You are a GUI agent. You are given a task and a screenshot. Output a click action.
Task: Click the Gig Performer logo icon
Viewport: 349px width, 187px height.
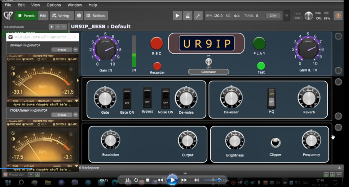point(8,16)
